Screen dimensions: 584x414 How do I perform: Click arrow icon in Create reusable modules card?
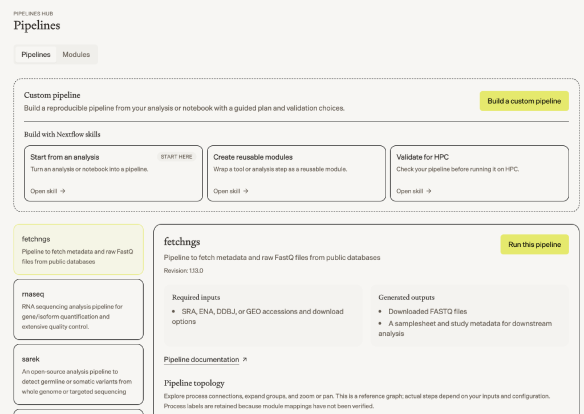coord(246,191)
